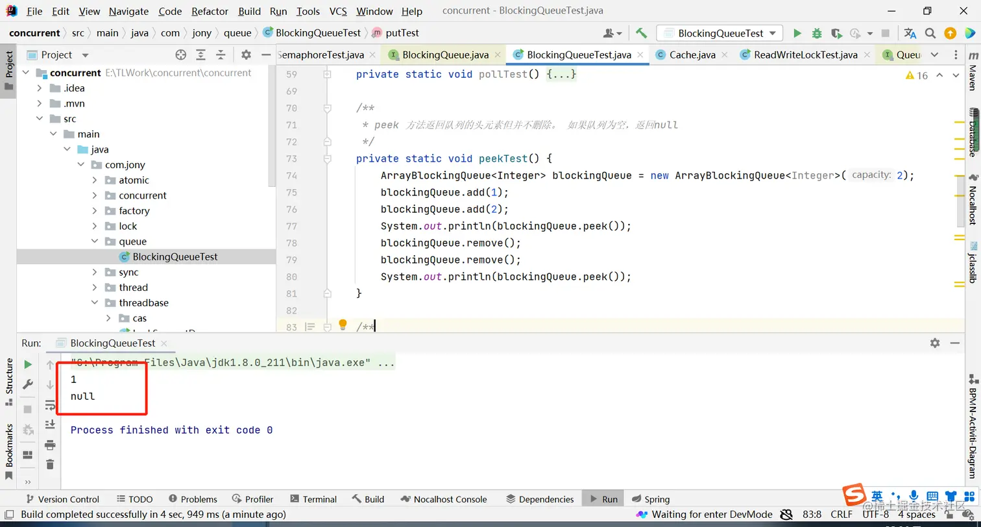The width and height of the screenshot is (981, 527).
Task: Jump to next highlighted error arrow
Action: click(x=956, y=75)
